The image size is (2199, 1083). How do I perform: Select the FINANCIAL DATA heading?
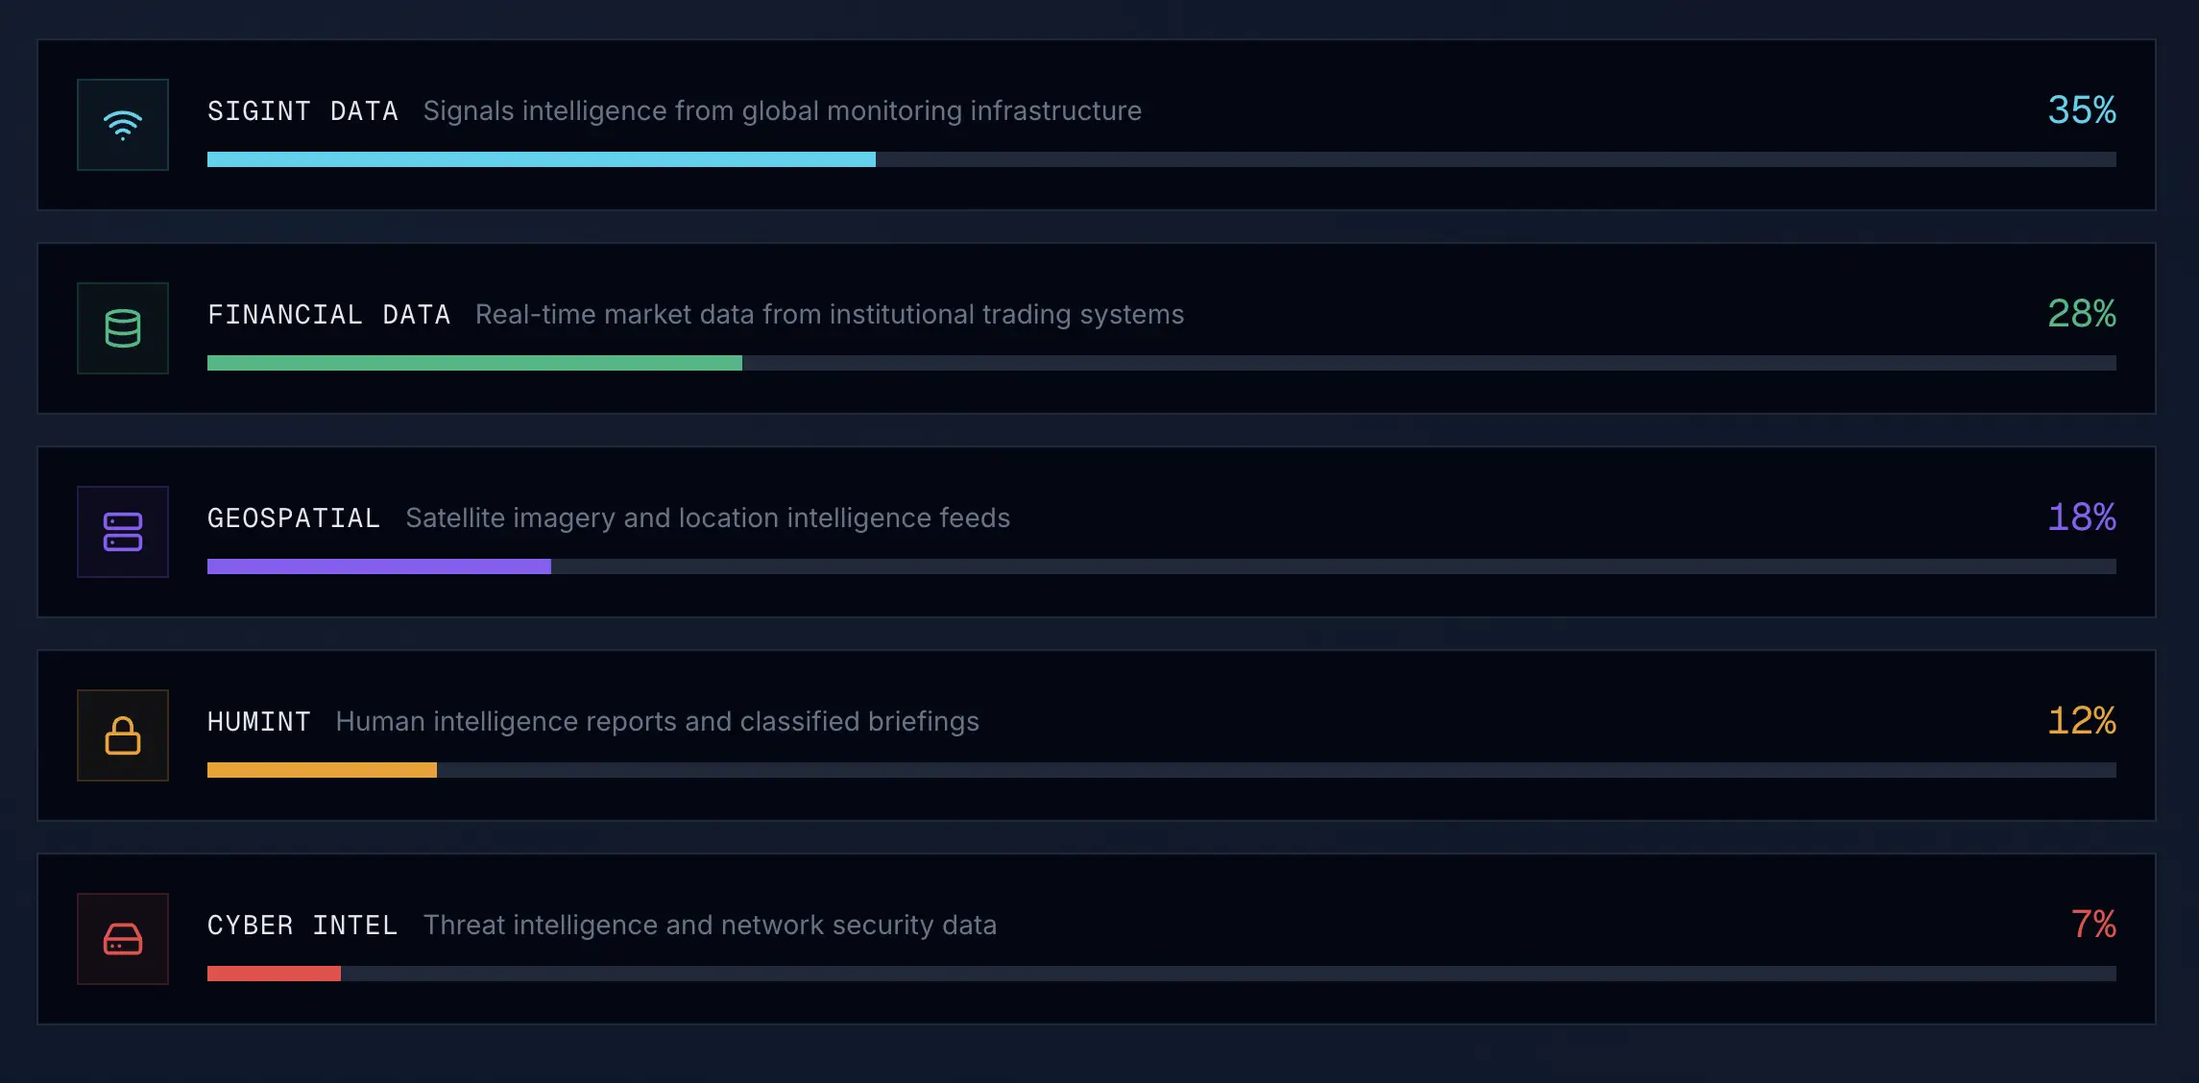tap(328, 315)
